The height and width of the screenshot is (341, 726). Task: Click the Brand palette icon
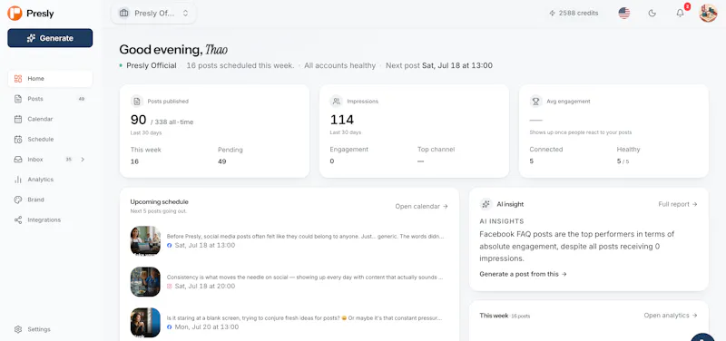pos(18,200)
